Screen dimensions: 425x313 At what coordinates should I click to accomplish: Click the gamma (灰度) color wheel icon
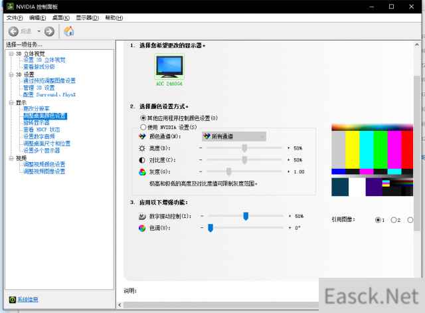click(x=142, y=171)
